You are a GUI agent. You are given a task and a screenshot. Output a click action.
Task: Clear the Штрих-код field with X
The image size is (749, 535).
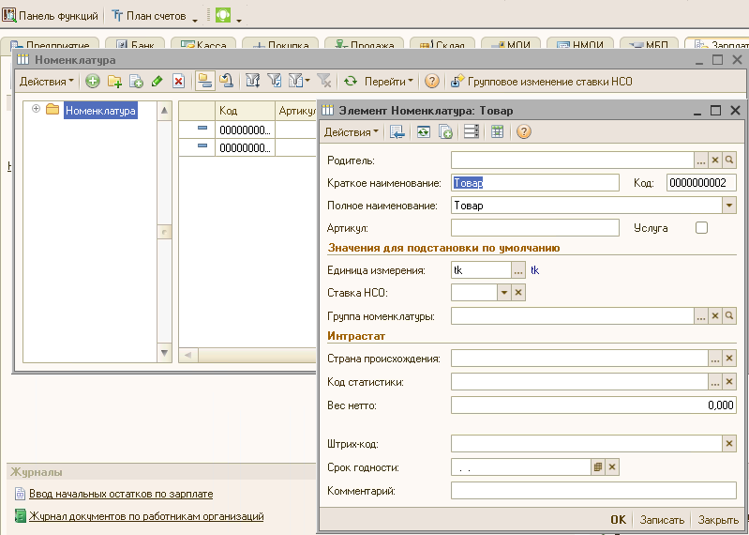click(x=729, y=443)
